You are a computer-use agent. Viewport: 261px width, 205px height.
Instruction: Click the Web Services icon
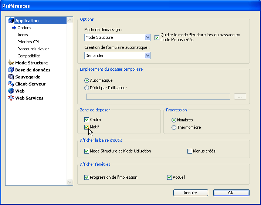tap(11, 98)
